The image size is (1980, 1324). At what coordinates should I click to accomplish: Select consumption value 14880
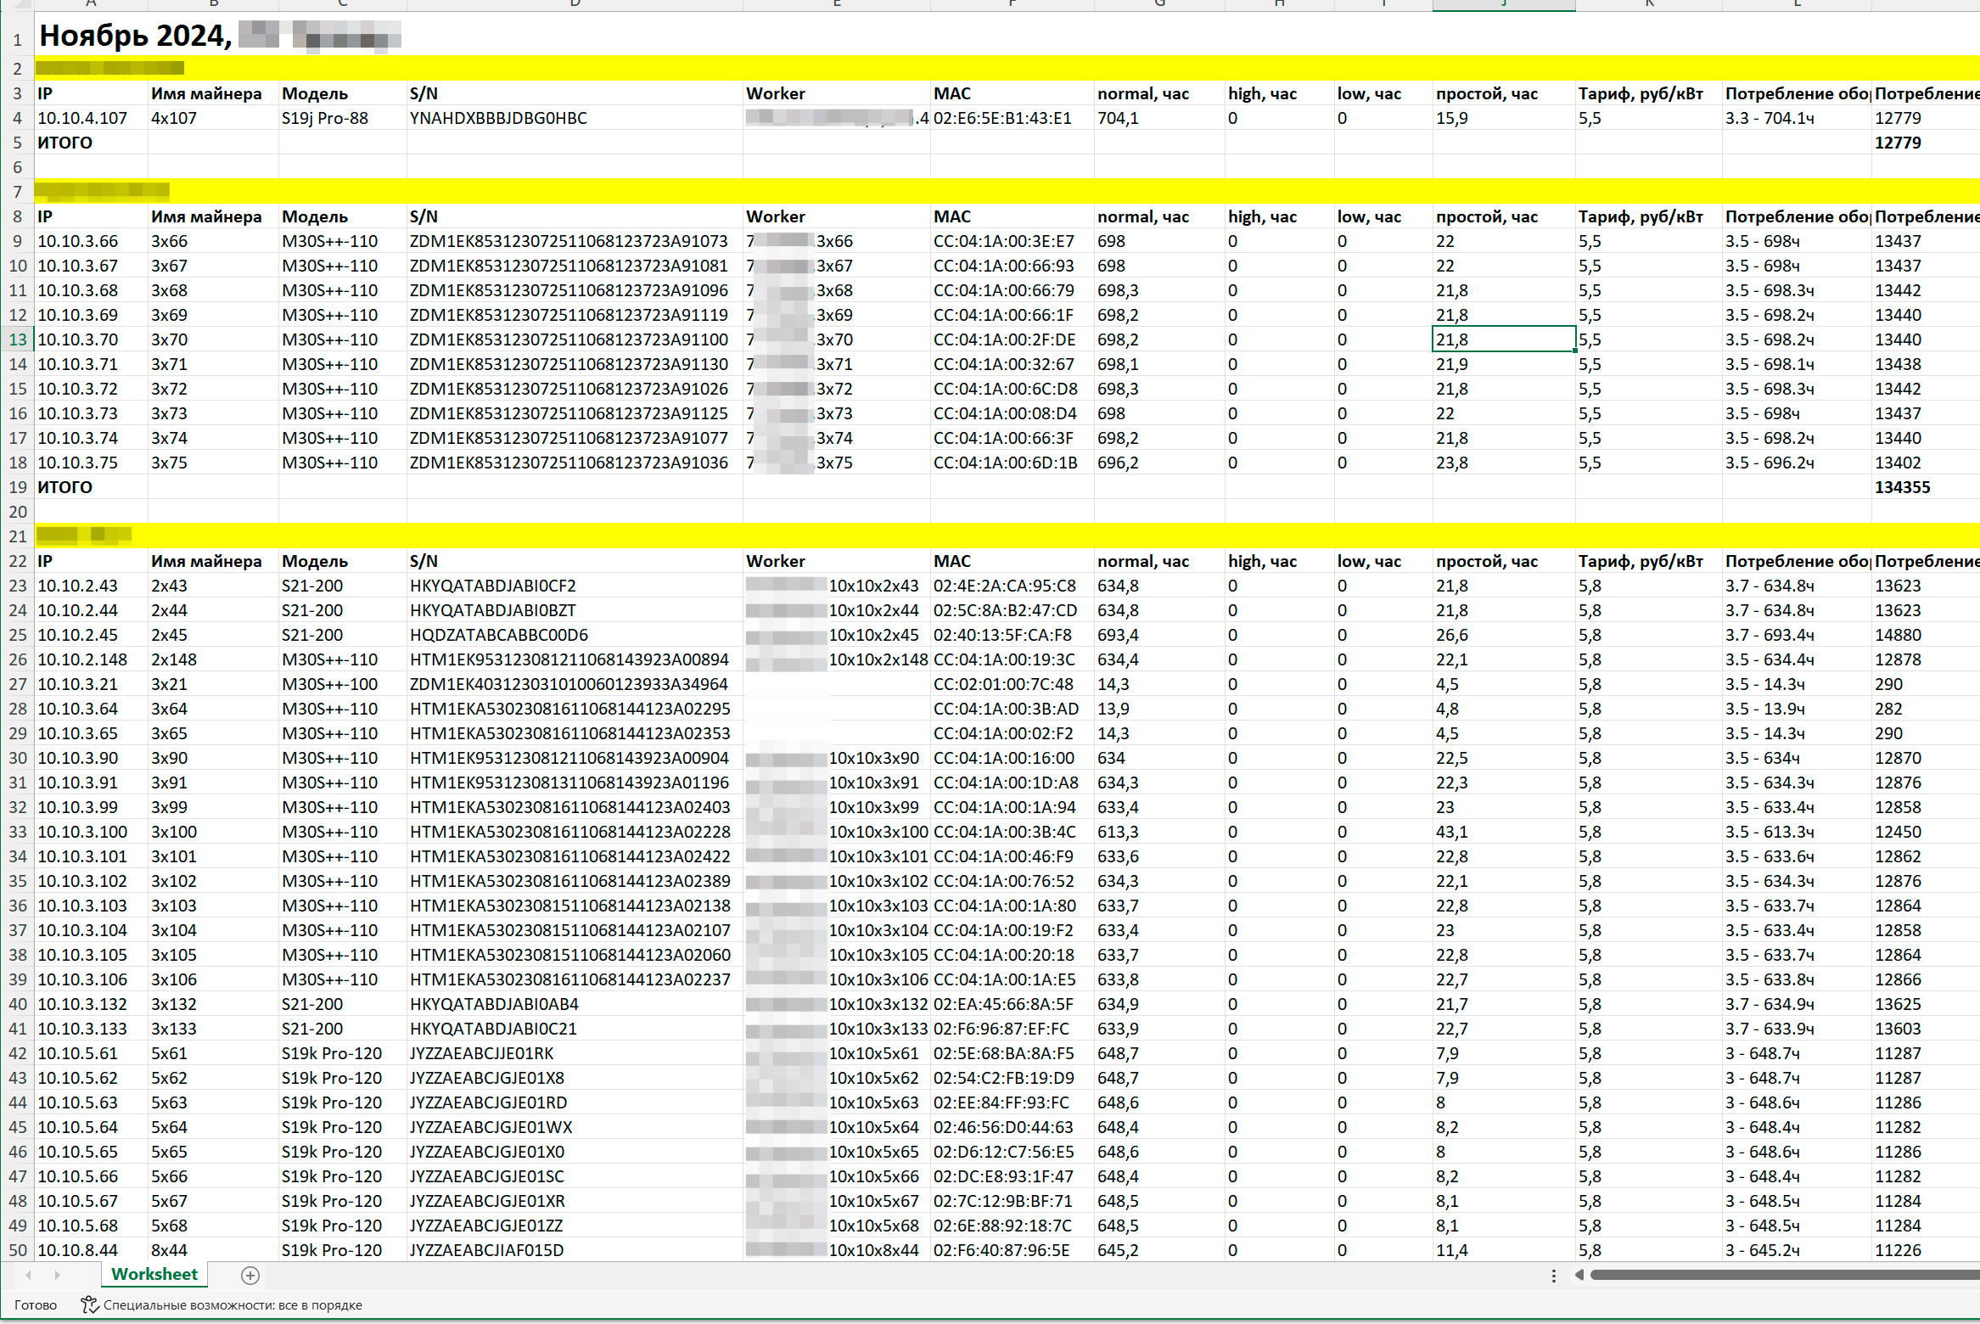(x=1926, y=635)
